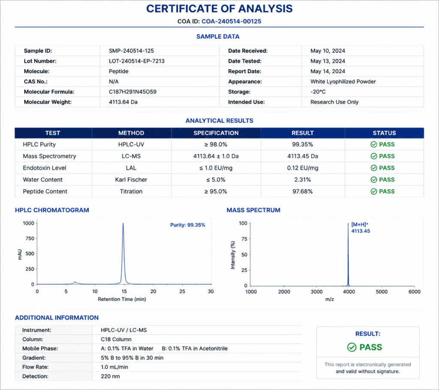Viewport: 439px width, 390px height.
Task: Click the mobile phase A: 0.1% TFA in Water
Action: (127, 348)
